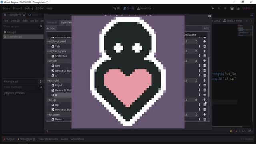
Task: Switch to the General settings tab
Action: click(x=52, y=22)
